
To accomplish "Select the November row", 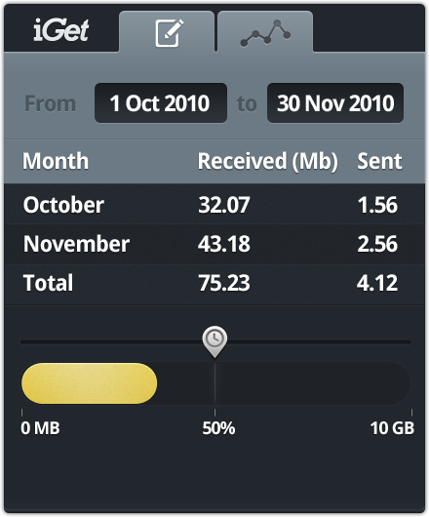I will [x=214, y=244].
